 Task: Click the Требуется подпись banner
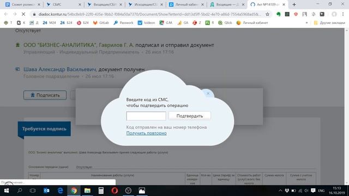44,129
